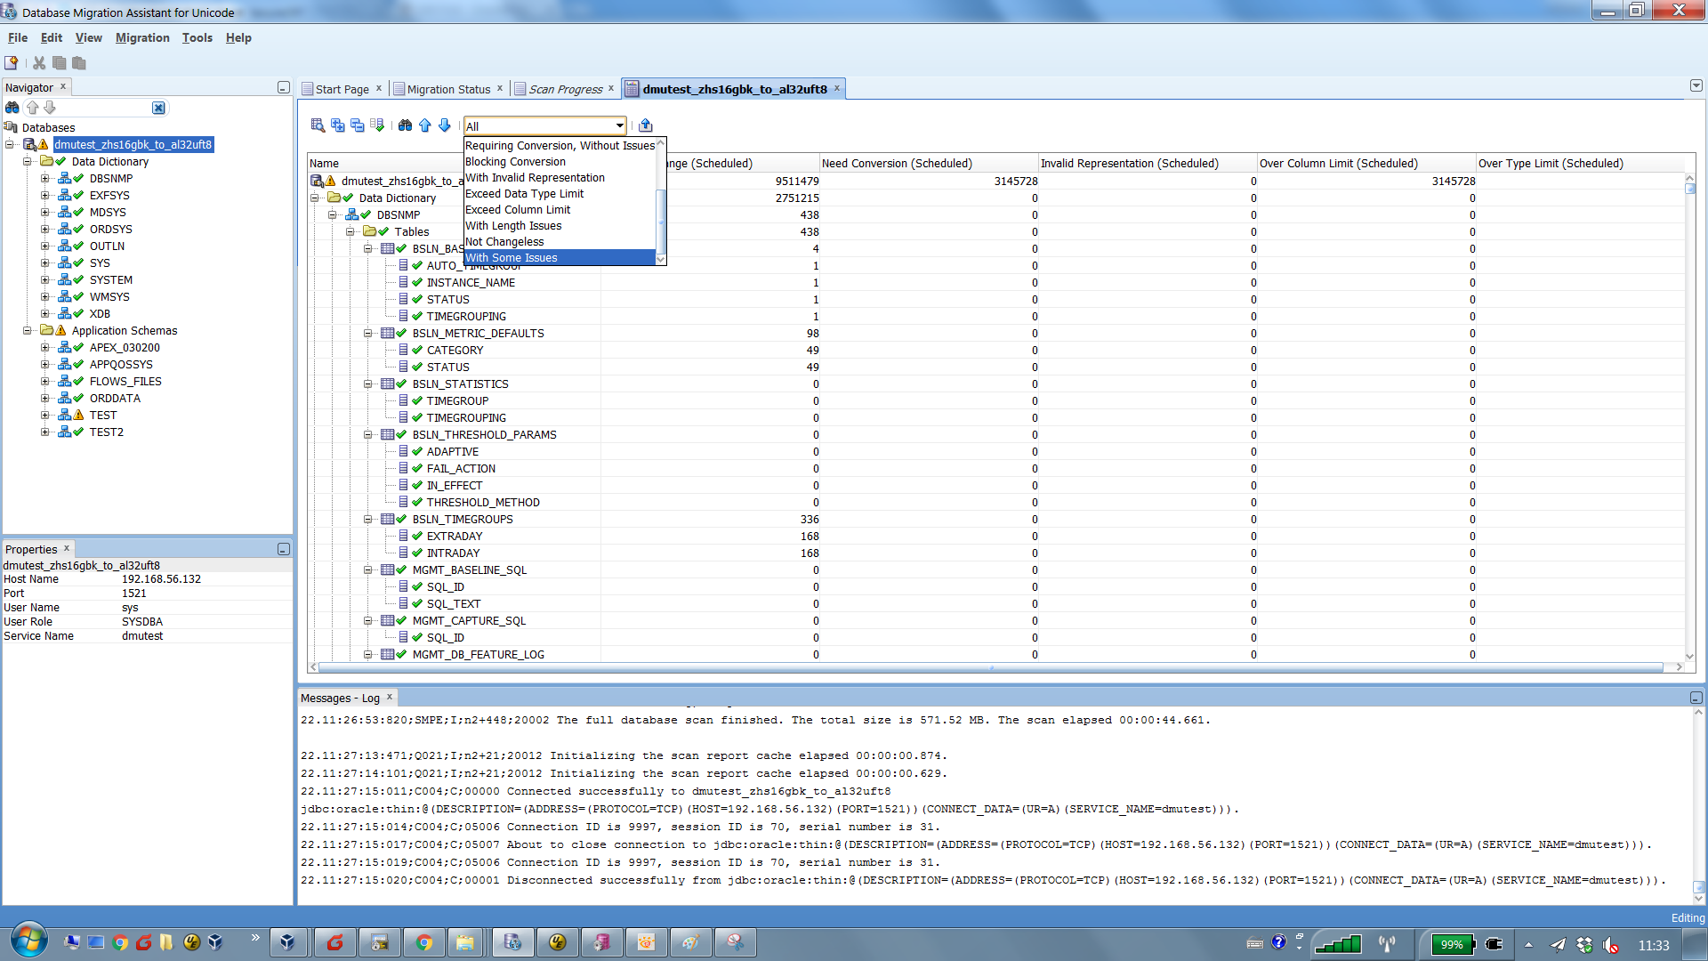Viewport: 1708px width, 961px height.
Task: Click Chrome icon in taskbar
Action: click(424, 942)
